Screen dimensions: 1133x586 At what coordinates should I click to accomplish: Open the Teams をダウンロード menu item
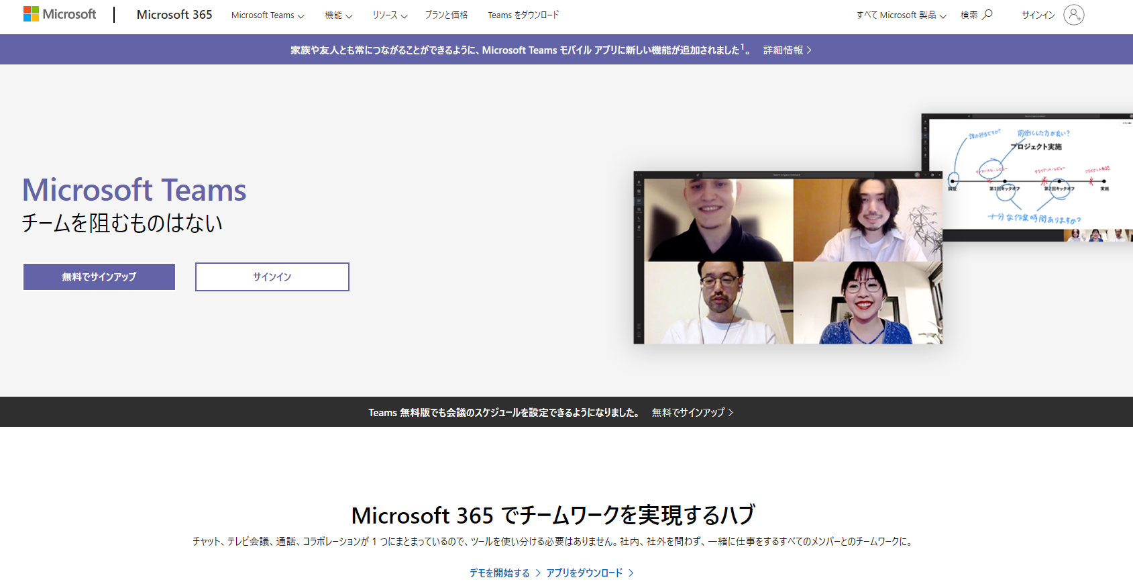[523, 15]
